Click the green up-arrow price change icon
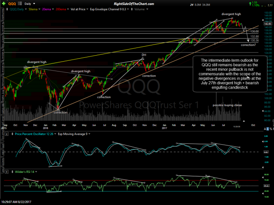Viewport: 274px width, 205px height. click(x=250, y=4)
